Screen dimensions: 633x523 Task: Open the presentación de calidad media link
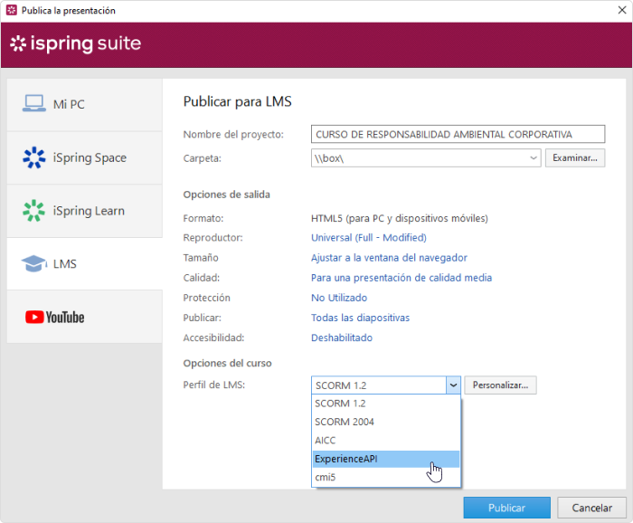(402, 278)
